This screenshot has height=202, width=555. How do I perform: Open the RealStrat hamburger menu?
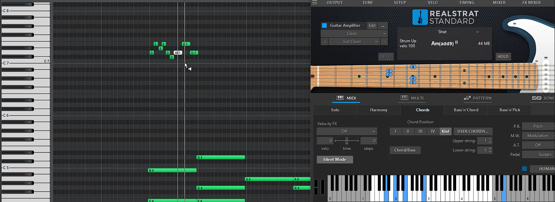pos(315,3)
